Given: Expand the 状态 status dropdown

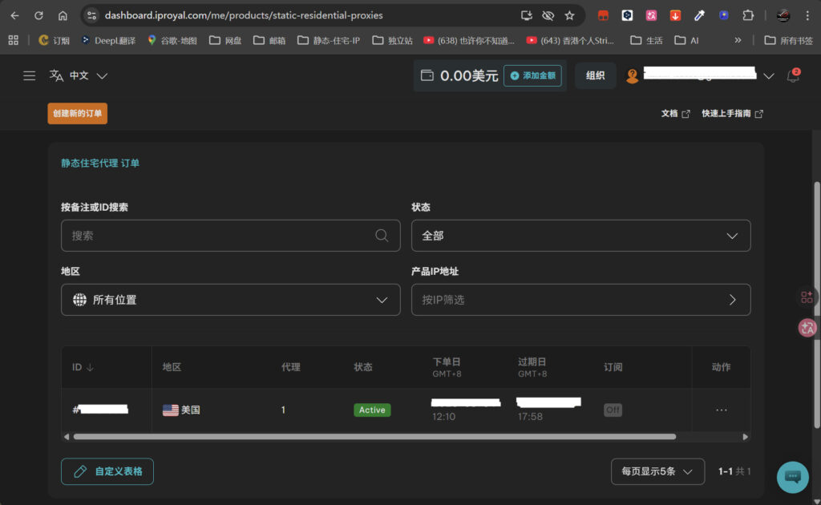Looking at the screenshot, I should (x=580, y=236).
